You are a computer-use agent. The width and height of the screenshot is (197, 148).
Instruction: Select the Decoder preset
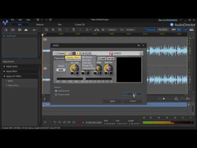tap(87, 63)
